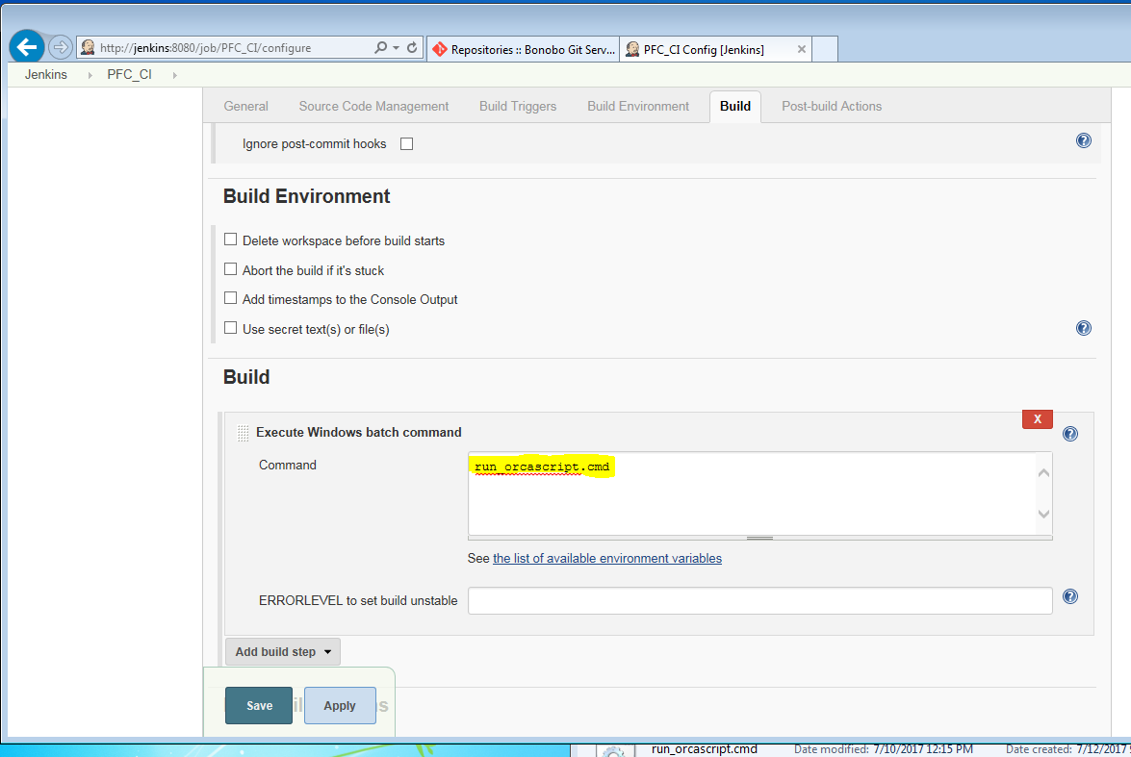Screen dimensions: 1131x757
Task: Click the Command box scroll up arrow
Action: point(1043,473)
